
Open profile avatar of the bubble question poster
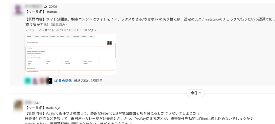(18, 10)
